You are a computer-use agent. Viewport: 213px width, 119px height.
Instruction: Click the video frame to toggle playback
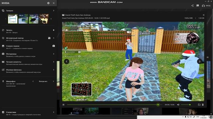click(133, 61)
